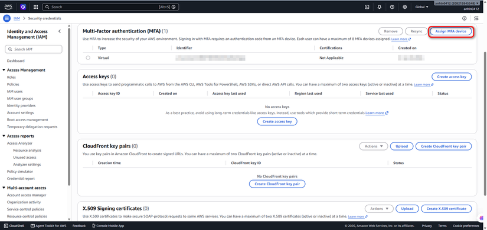The image size is (487, 230).
Task: Select the Virtual MFA device radio button
Action: tap(88, 58)
